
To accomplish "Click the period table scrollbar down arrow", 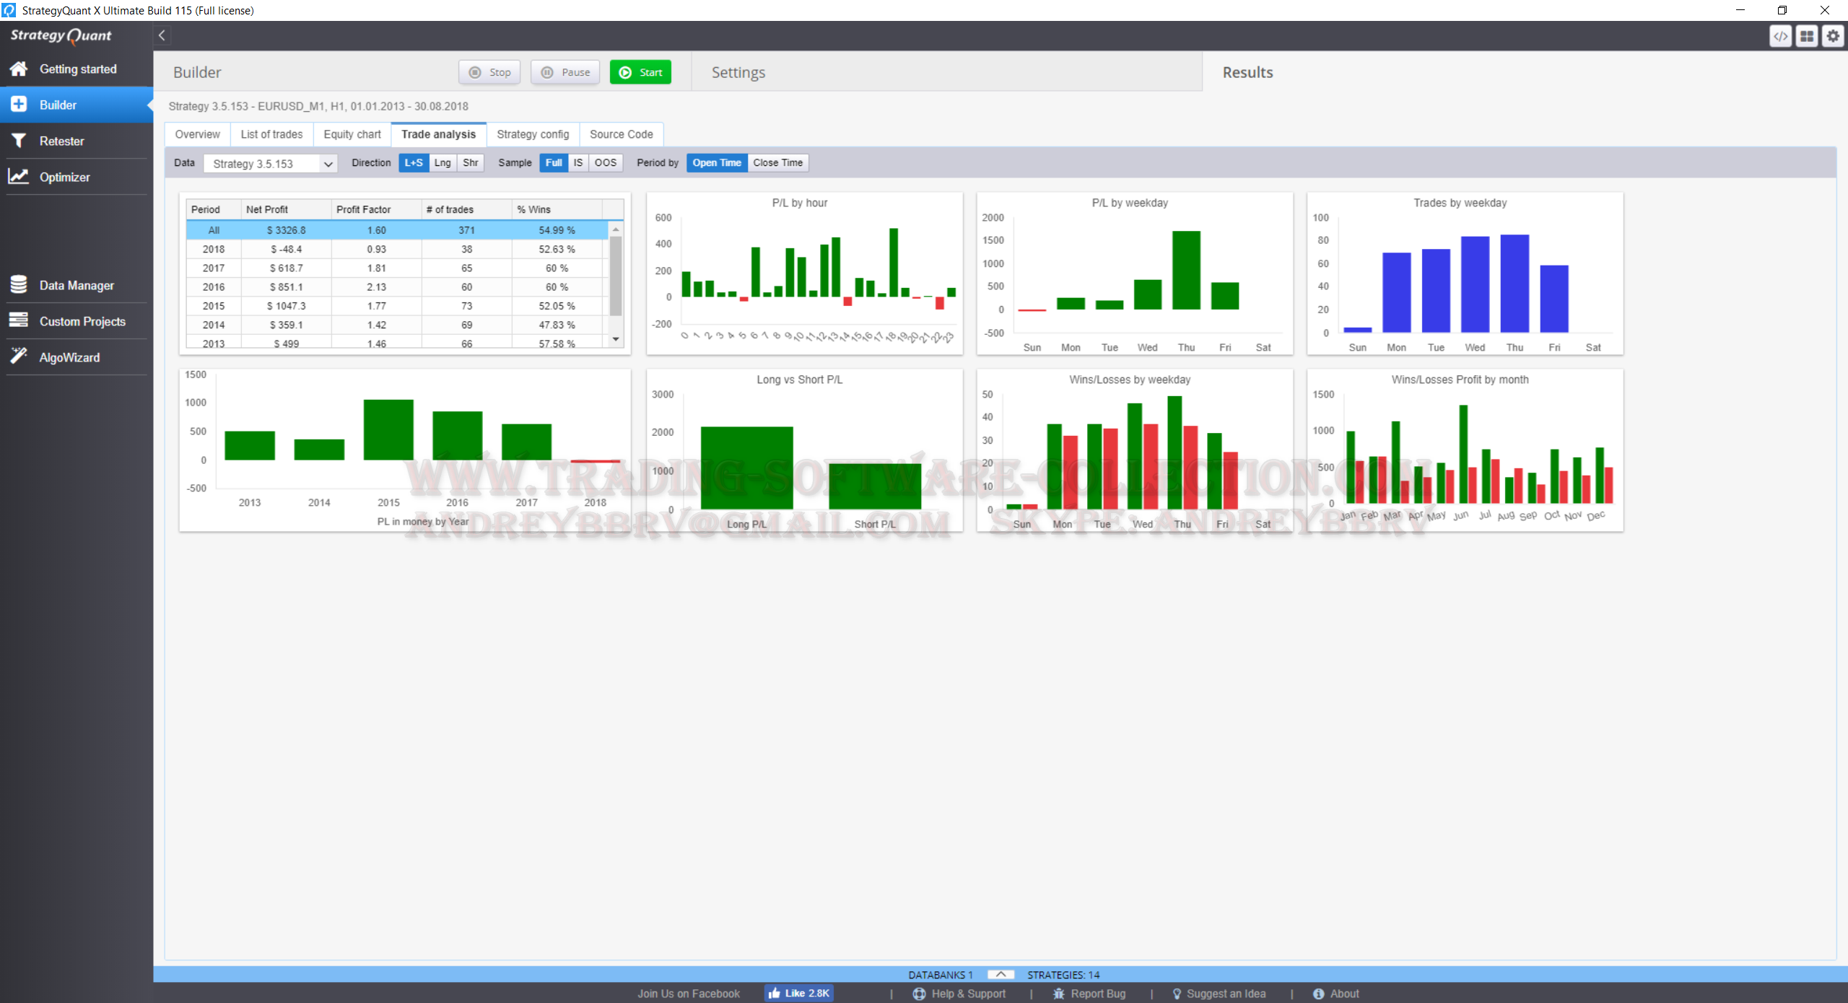I will tap(616, 339).
